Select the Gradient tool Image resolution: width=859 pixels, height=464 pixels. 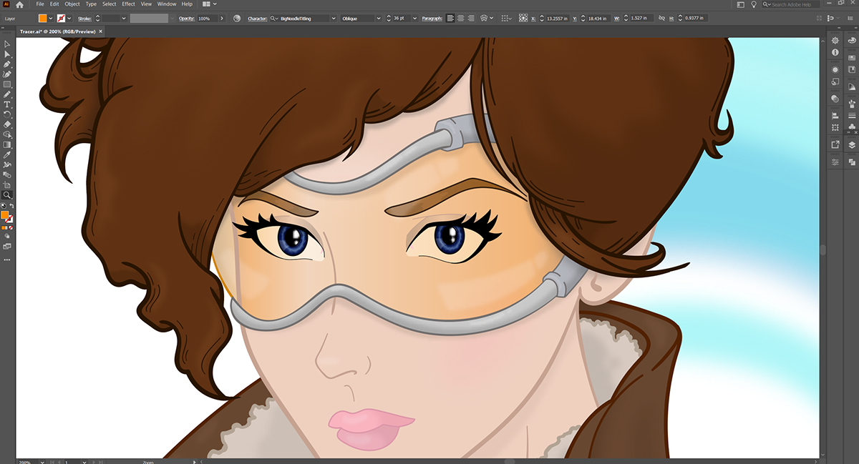point(7,144)
